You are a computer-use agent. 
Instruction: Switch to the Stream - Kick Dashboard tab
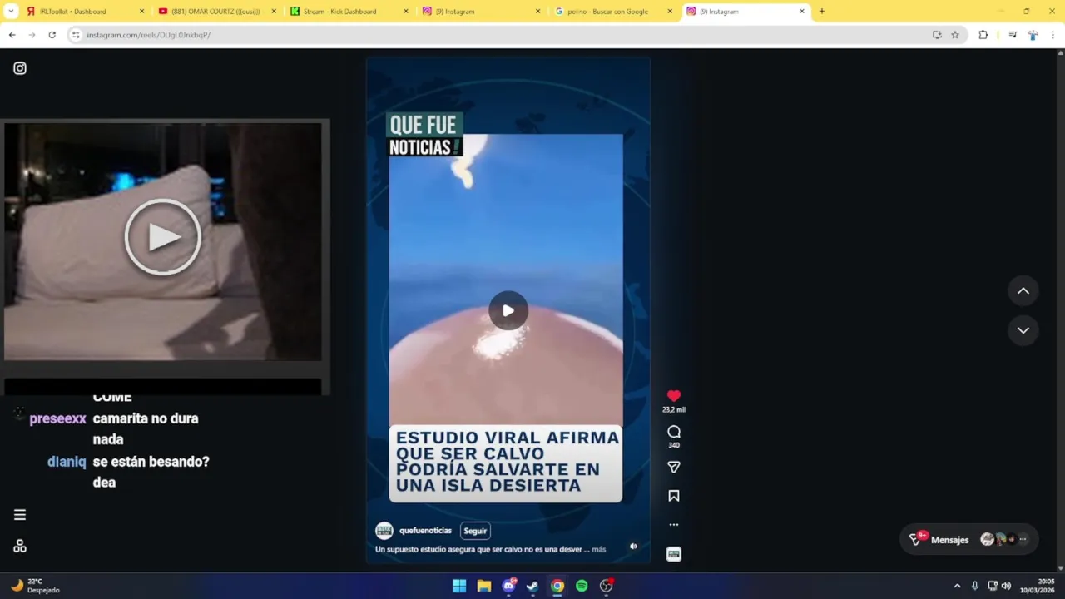(x=349, y=12)
